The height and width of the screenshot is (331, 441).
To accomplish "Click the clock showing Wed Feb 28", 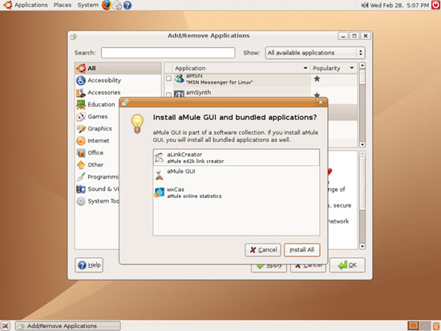I will point(399,5).
